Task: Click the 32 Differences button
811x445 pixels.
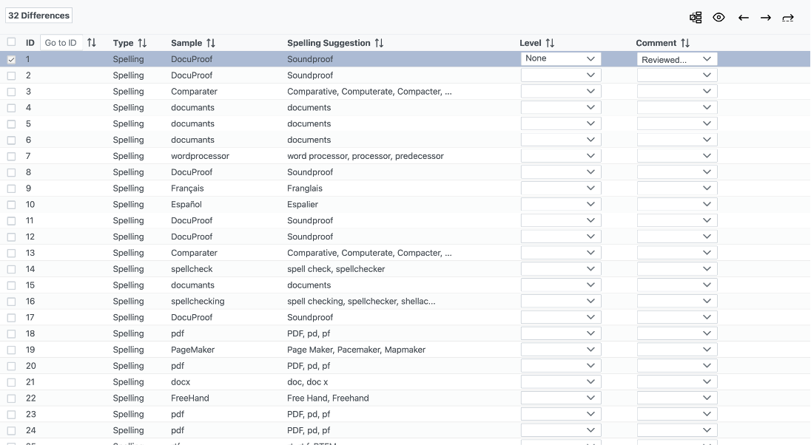Action: point(39,16)
